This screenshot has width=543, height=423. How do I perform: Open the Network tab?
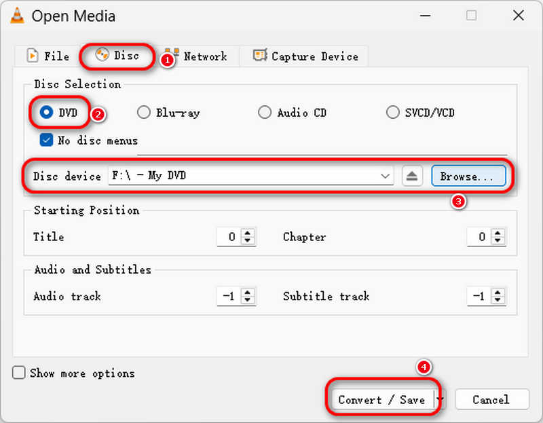click(197, 56)
